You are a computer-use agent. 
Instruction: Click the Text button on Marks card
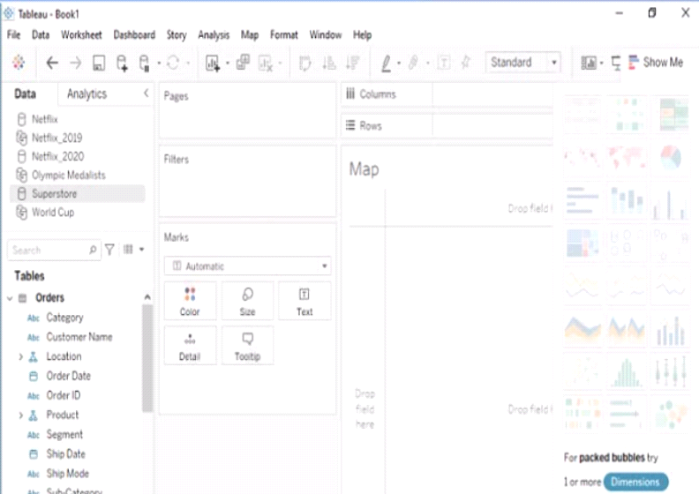304,301
